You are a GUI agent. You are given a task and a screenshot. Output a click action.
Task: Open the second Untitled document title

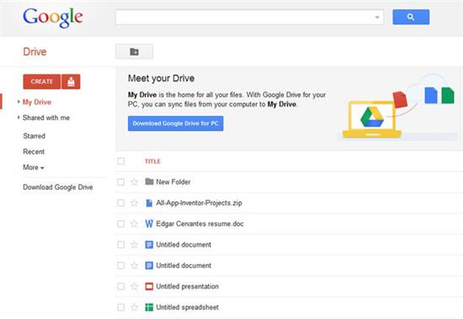[x=184, y=265]
